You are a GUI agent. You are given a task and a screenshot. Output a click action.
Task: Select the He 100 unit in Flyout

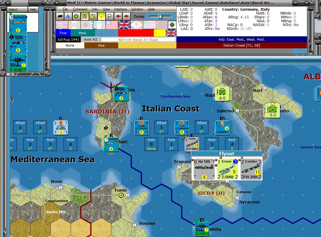(204, 169)
